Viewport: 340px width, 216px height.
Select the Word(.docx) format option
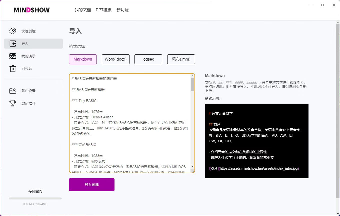pyautogui.click(x=115, y=59)
